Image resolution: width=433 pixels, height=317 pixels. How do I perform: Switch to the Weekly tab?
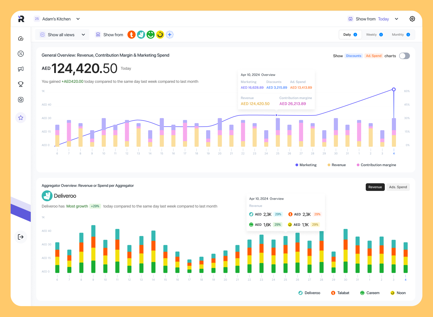(374, 35)
